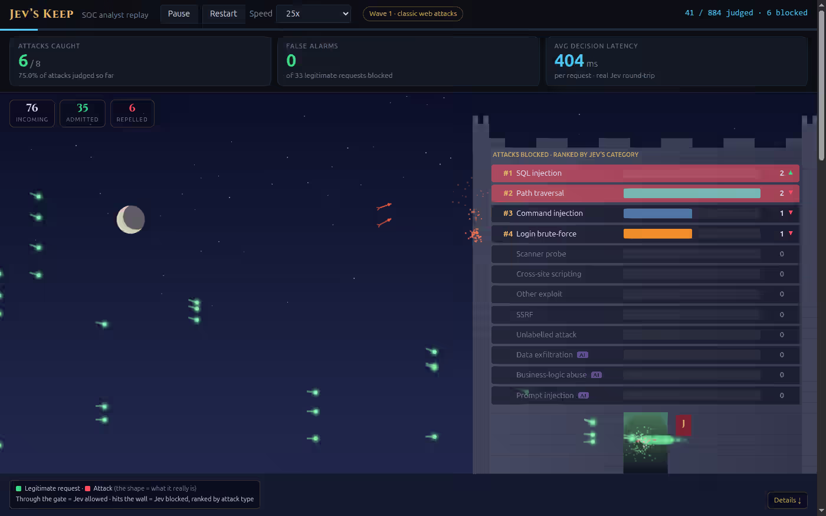Click the orange Login brute-force bar
This screenshot has width=826, height=516.
(658, 234)
